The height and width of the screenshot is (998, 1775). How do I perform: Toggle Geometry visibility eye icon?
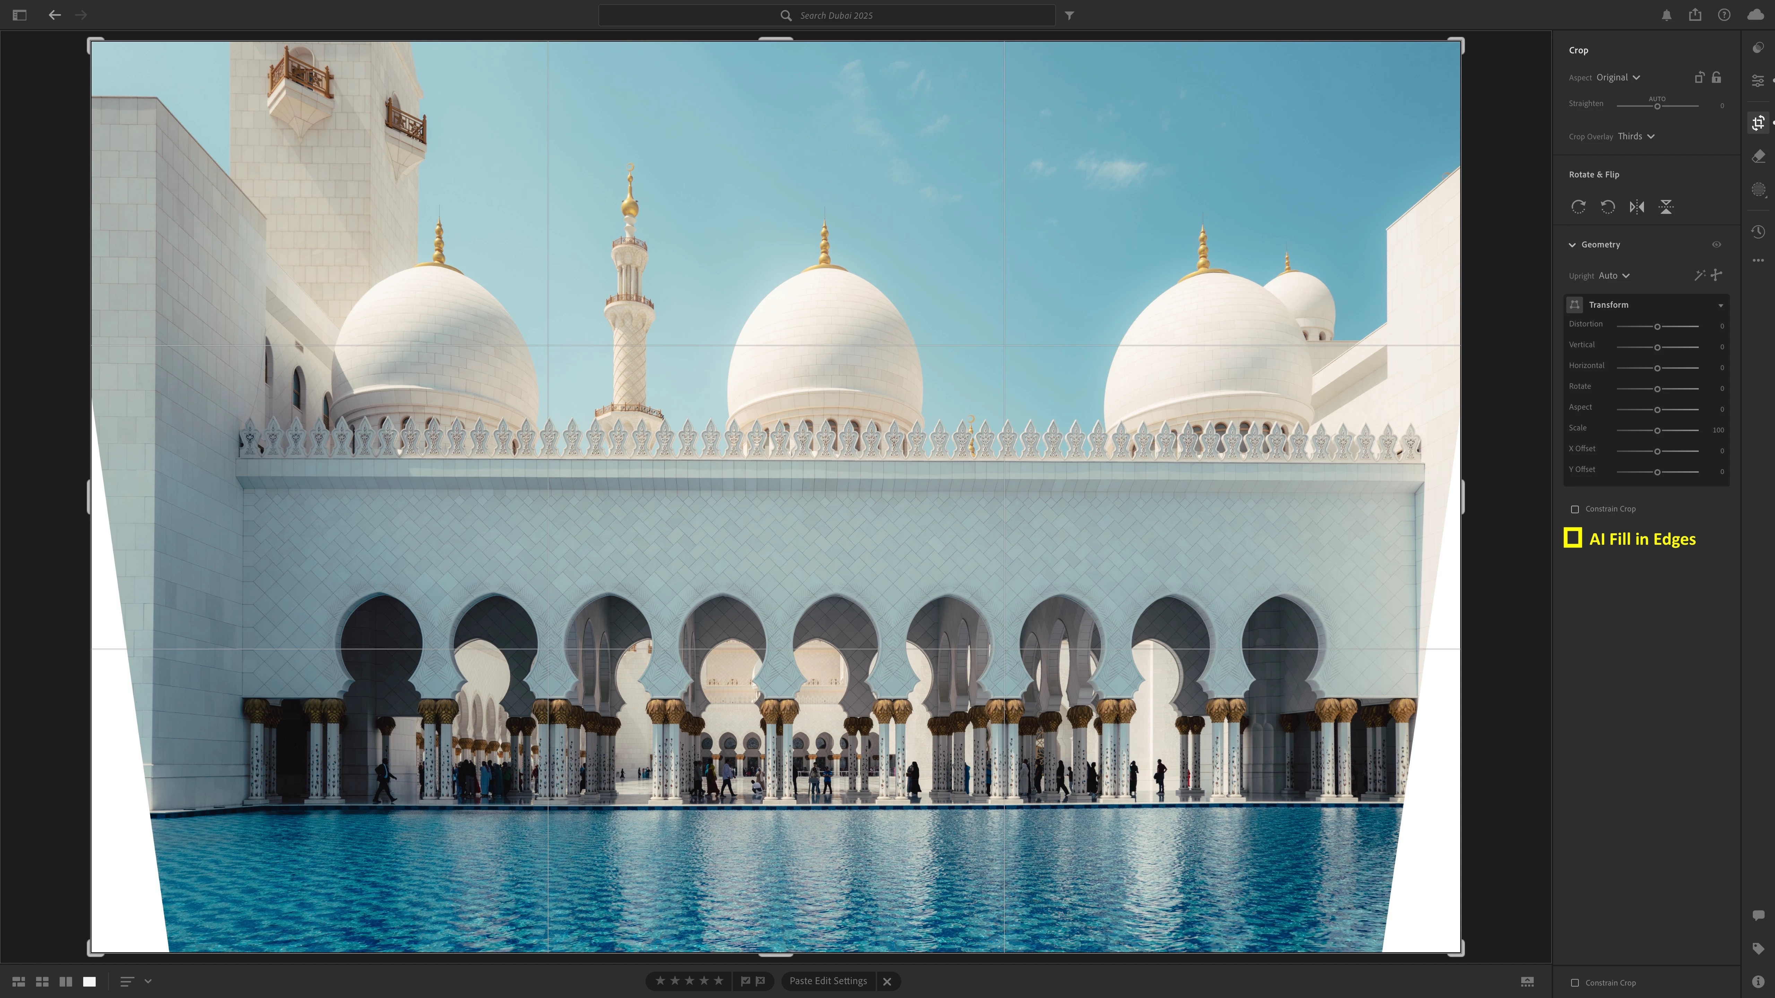[x=1716, y=245]
